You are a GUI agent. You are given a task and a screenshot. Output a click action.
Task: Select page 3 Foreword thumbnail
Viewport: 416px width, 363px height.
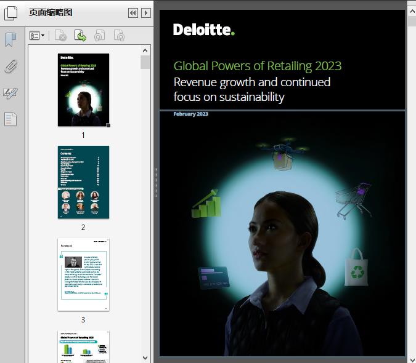coord(83,274)
